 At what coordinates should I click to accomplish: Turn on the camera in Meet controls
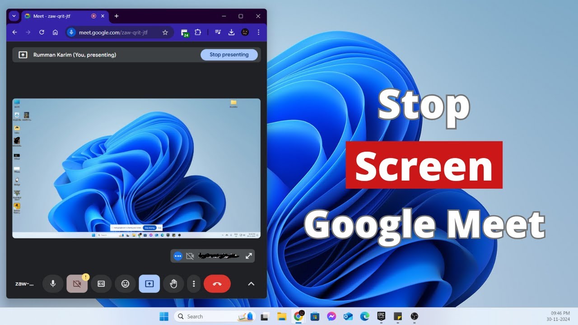(77, 284)
